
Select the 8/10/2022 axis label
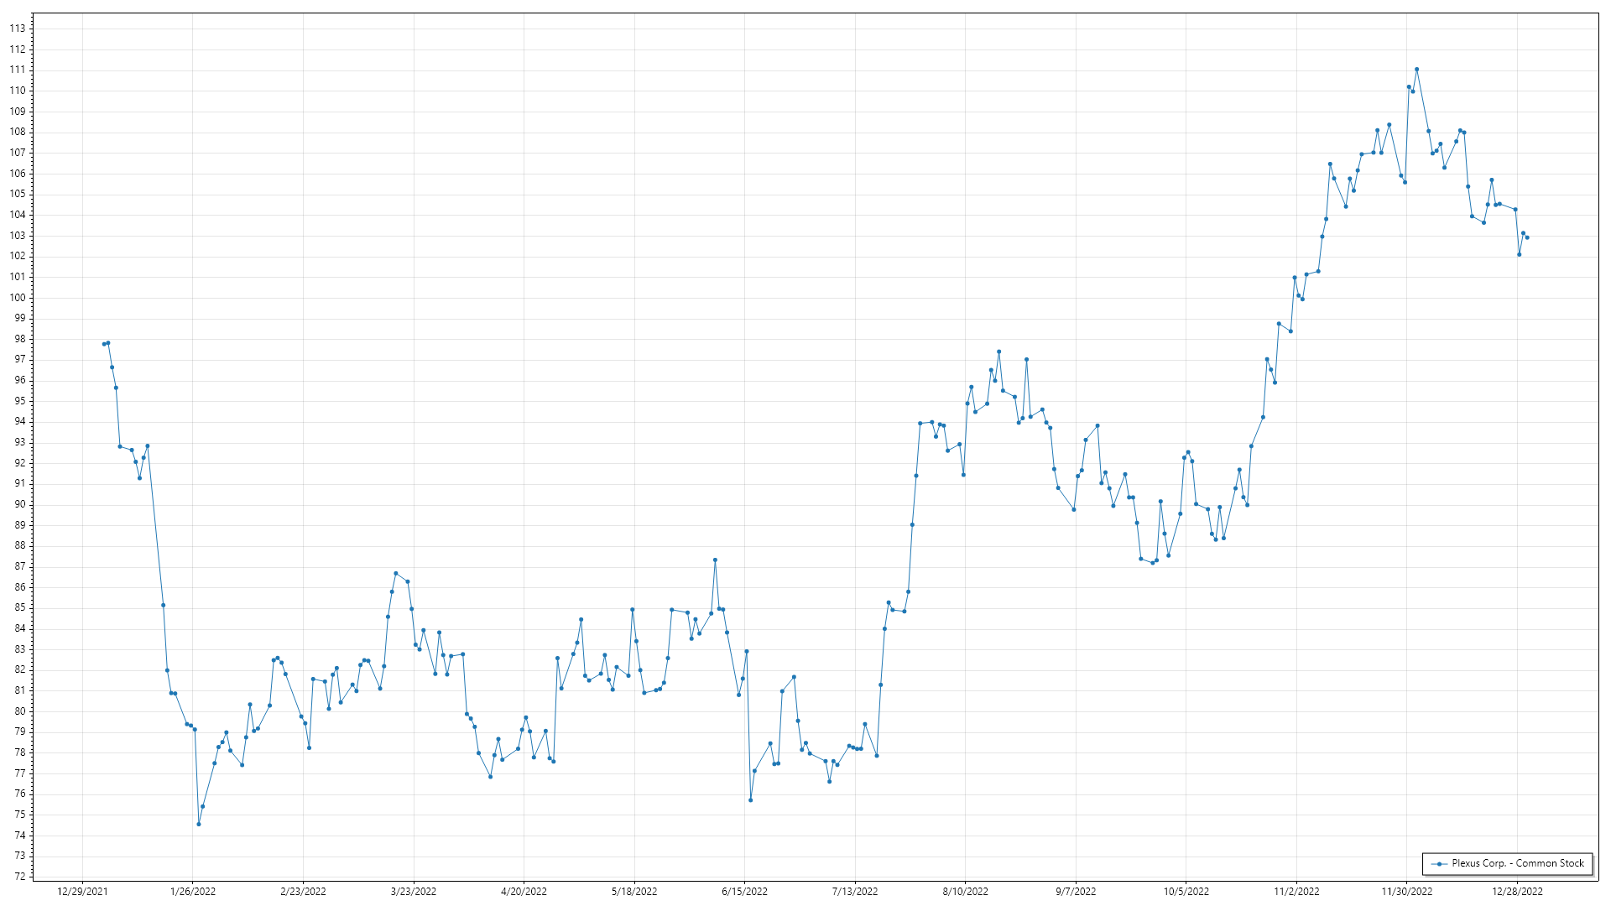point(965,892)
